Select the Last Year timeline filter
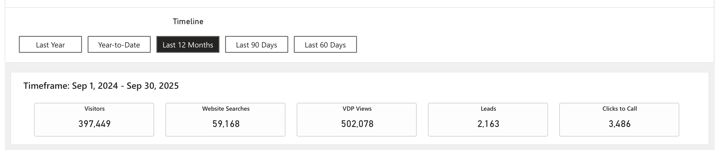Screen dimensions: 719x150 50,44
